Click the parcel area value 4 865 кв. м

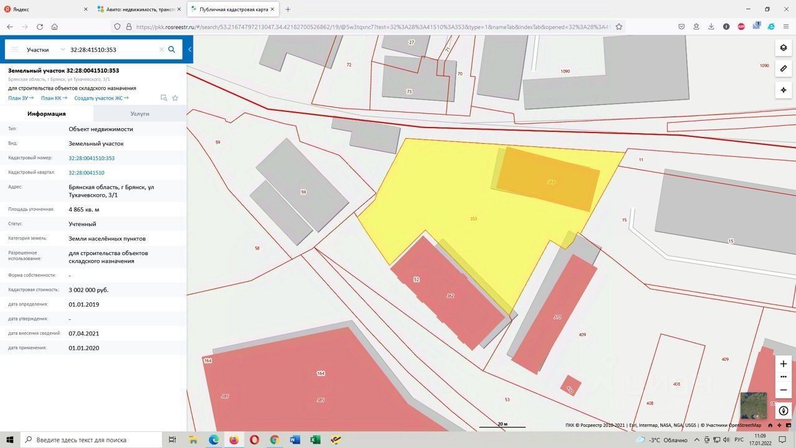point(84,210)
